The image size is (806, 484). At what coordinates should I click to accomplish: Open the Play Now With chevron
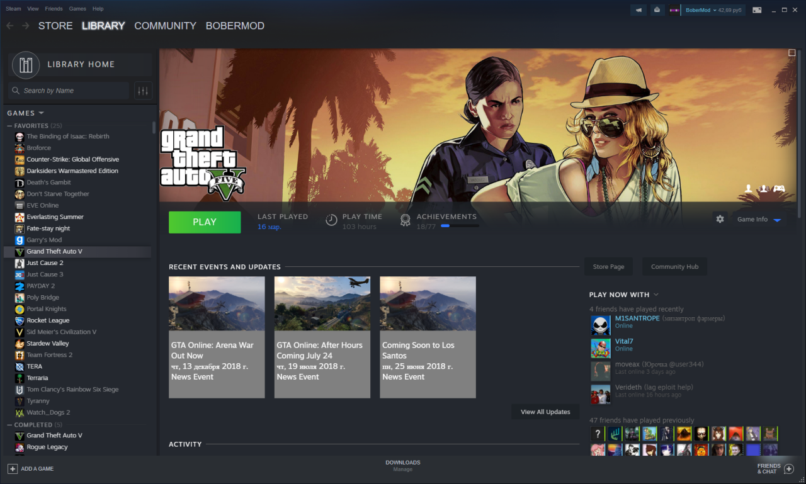click(656, 295)
